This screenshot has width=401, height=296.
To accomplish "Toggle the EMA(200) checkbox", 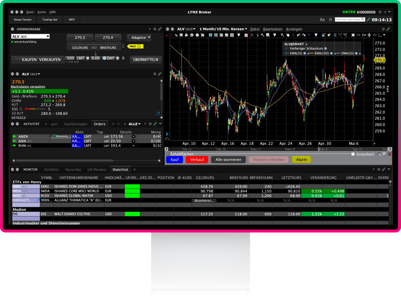I will pyautogui.click(x=331, y=53).
